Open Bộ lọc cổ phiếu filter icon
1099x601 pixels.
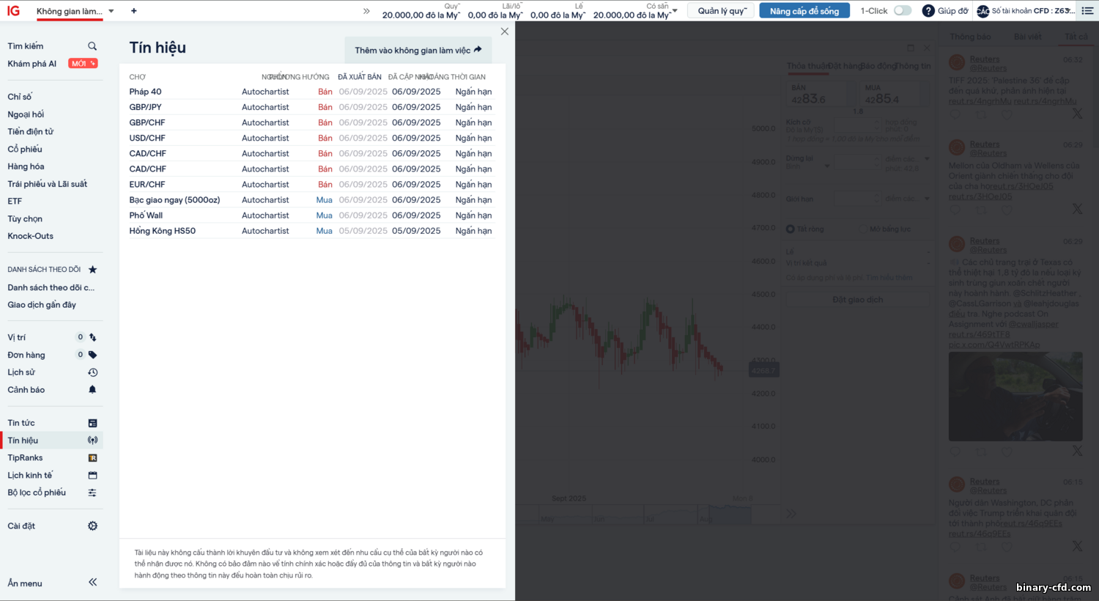click(92, 493)
